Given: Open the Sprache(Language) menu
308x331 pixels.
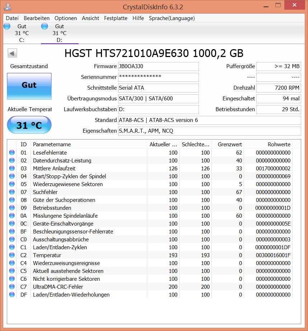Looking at the screenshot, I should point(172,18).
